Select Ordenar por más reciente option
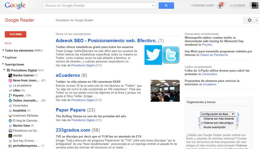The width and height of the screenshot is (260, 149). click(x=219, y=119)
